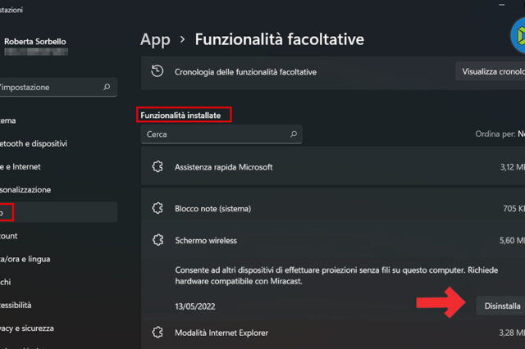Collapse the Schermo wireless feature entry

[328, 240]
